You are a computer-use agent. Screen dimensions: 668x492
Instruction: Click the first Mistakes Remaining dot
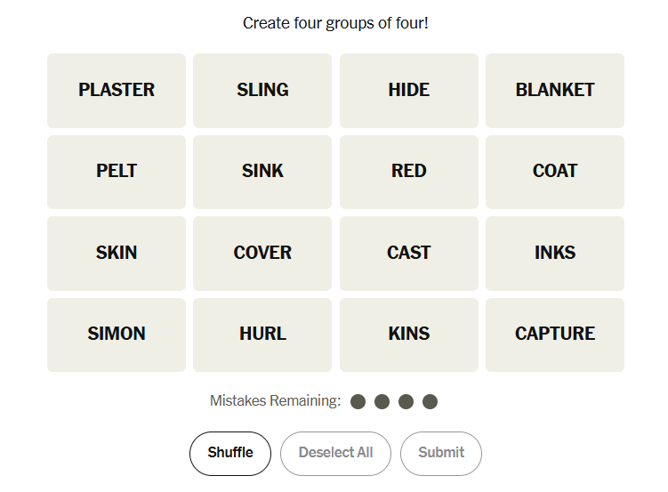click(358, 401)
